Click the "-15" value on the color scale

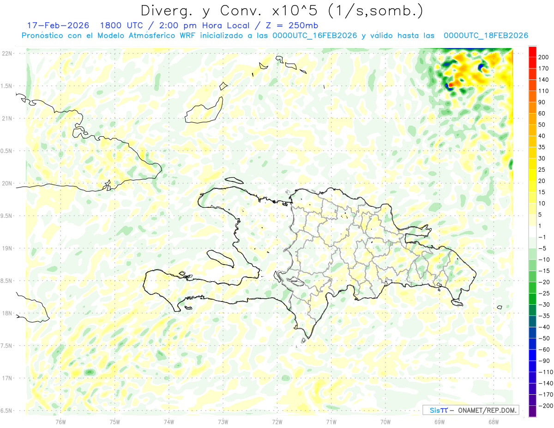click(544, 271)
